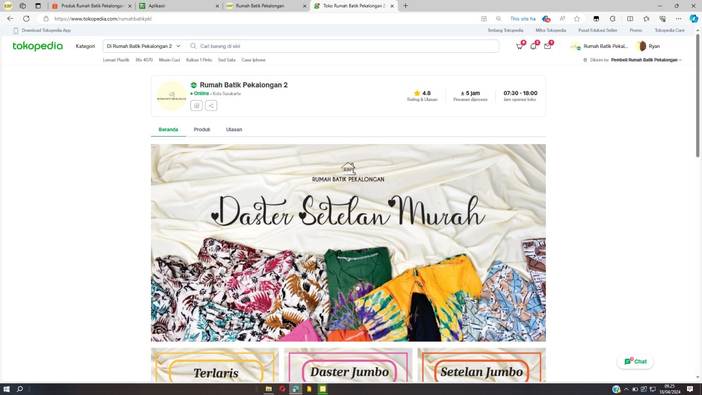Expand the 'Dikirim ke' delivery address dropdown
Viewport: 702px width, 395px height.
tap(632, 60)
